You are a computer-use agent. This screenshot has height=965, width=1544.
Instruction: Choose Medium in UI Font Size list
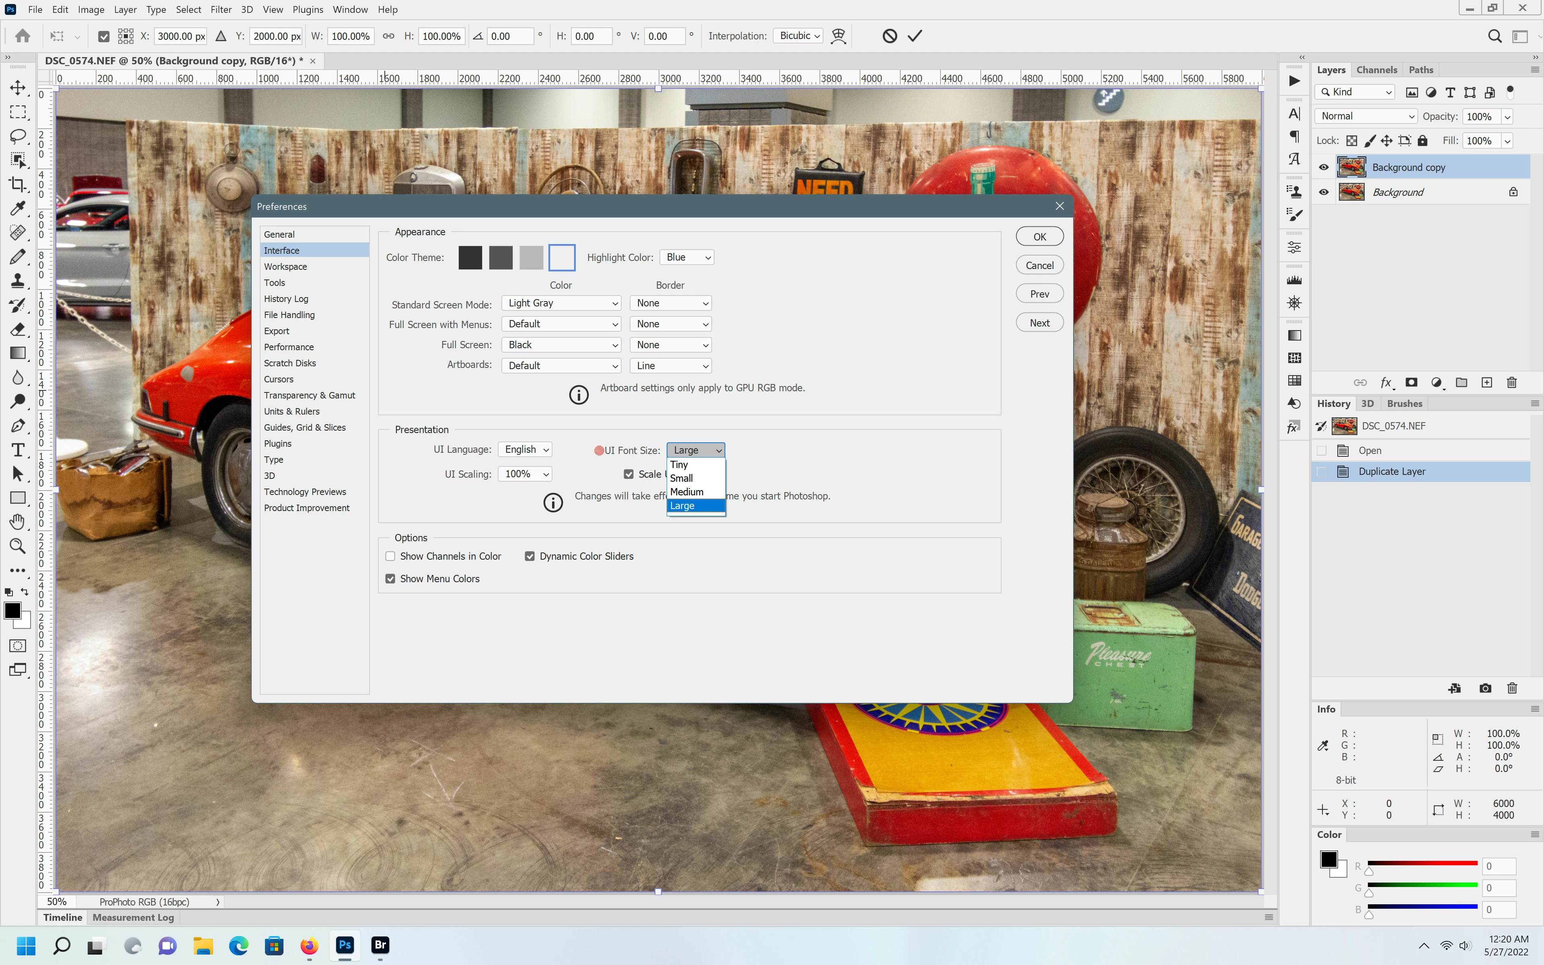(x=687, y=492)
